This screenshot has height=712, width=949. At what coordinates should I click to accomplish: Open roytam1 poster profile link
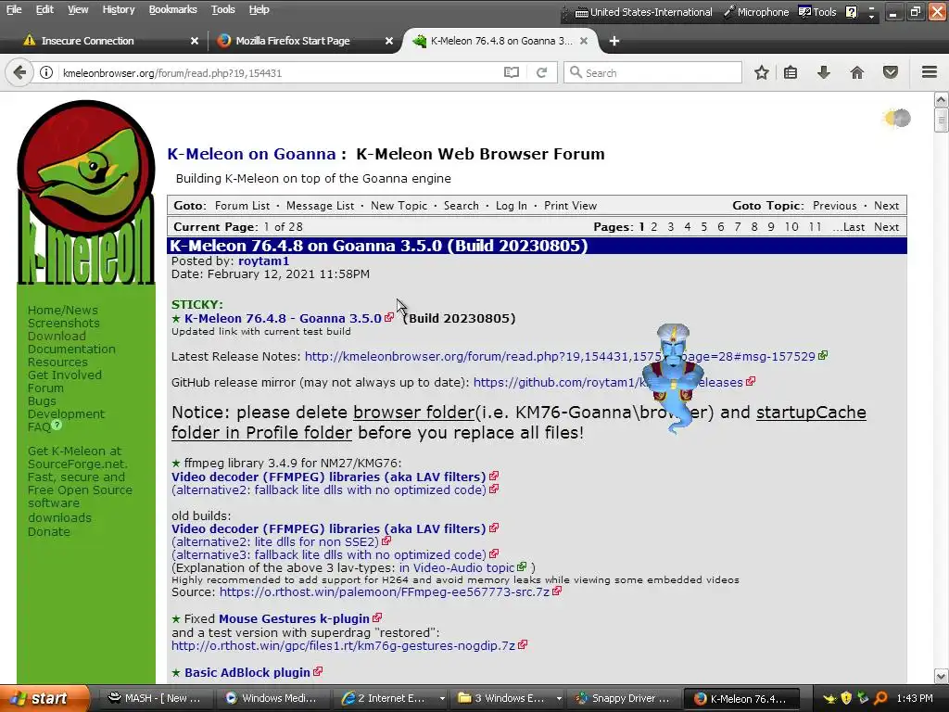pos(263,261)
